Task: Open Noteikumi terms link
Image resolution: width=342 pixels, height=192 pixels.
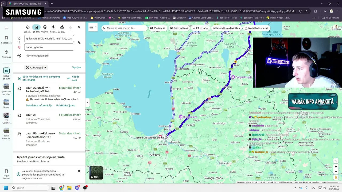Action: coord(272,182)
